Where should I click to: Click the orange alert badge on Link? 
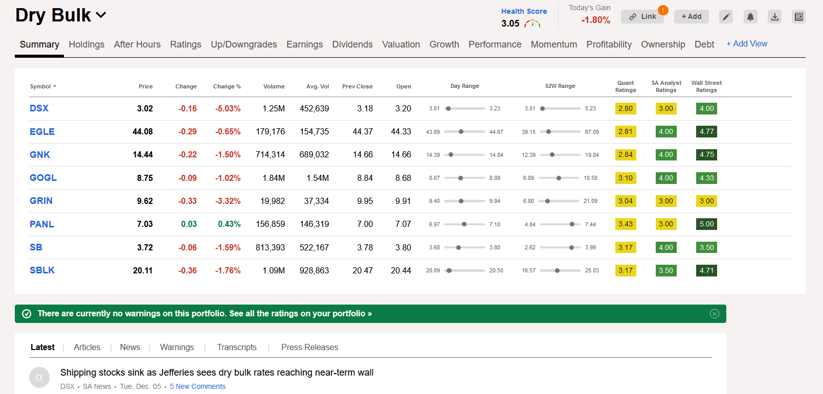click(663, 10)
